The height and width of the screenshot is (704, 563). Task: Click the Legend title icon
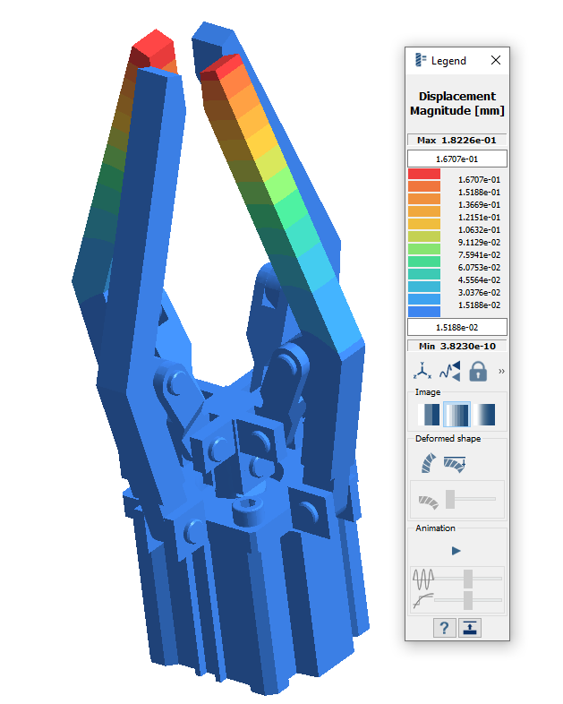(421, 60)
